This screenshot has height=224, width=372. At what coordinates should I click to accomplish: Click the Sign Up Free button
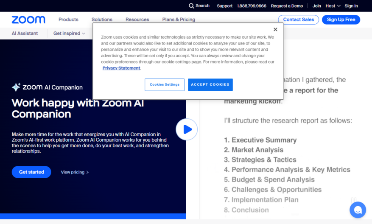pos(341,20)
